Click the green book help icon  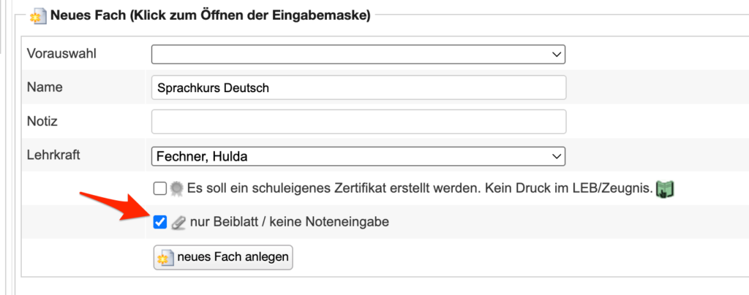664,189
